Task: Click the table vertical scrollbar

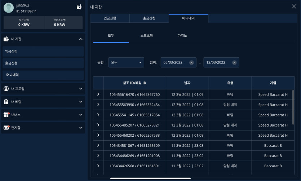Action: click(x=293, y=107)
